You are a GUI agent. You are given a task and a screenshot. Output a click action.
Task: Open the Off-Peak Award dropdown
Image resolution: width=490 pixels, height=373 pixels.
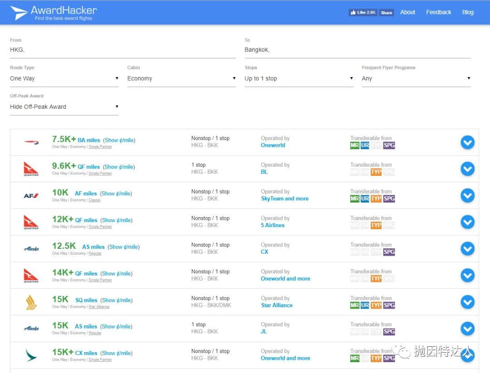[x=64, y=107]
